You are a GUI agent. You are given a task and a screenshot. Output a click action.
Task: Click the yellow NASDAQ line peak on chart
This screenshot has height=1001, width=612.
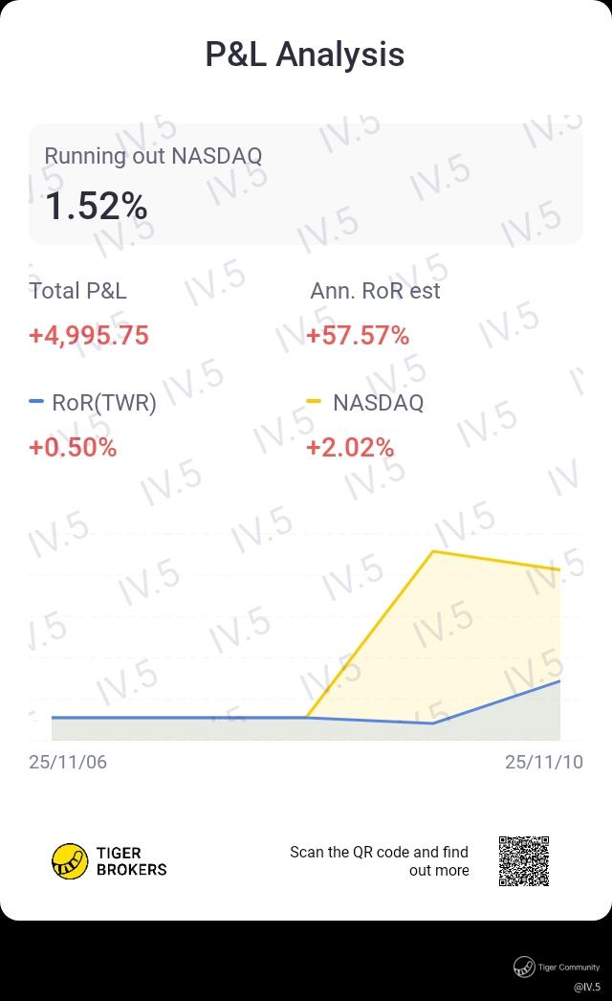pyautogui.click(x=433, y=551)
